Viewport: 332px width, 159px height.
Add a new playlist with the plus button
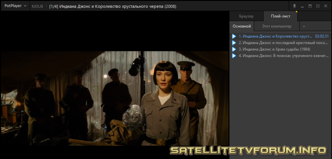click(304, 26)
